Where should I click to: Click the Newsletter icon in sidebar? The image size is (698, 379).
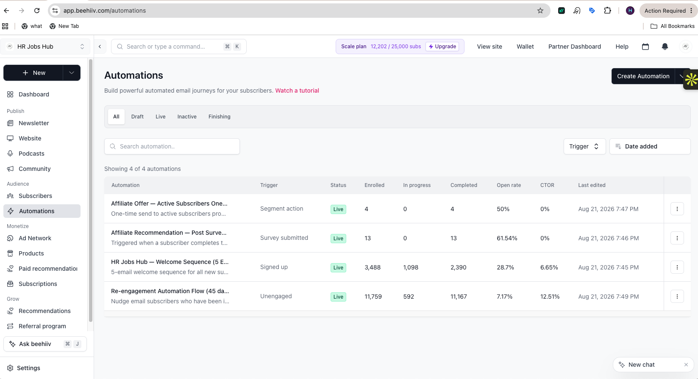click(10, 123)
